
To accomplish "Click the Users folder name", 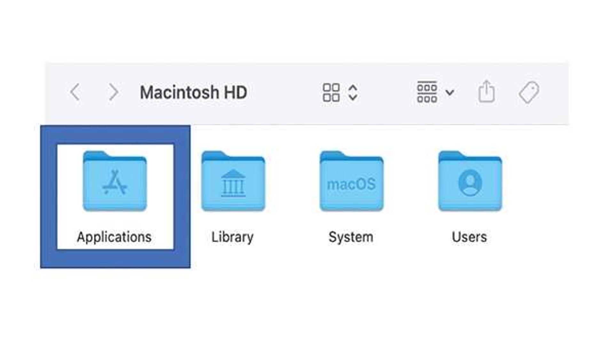I will [469, 237].
